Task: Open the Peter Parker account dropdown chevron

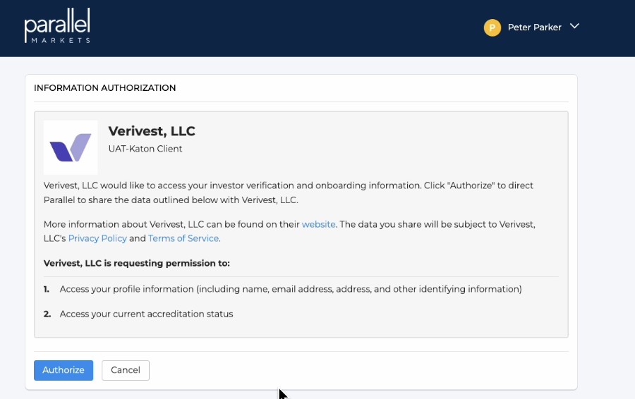Action: coord(574,26)
